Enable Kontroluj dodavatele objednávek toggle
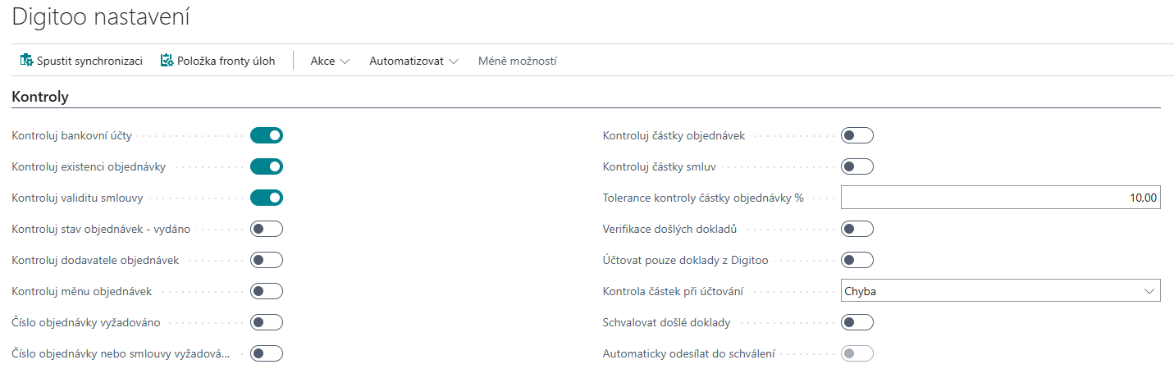The width and height of the screenshot is (1174, 387). pyautogui.click(x=267, y=260)
